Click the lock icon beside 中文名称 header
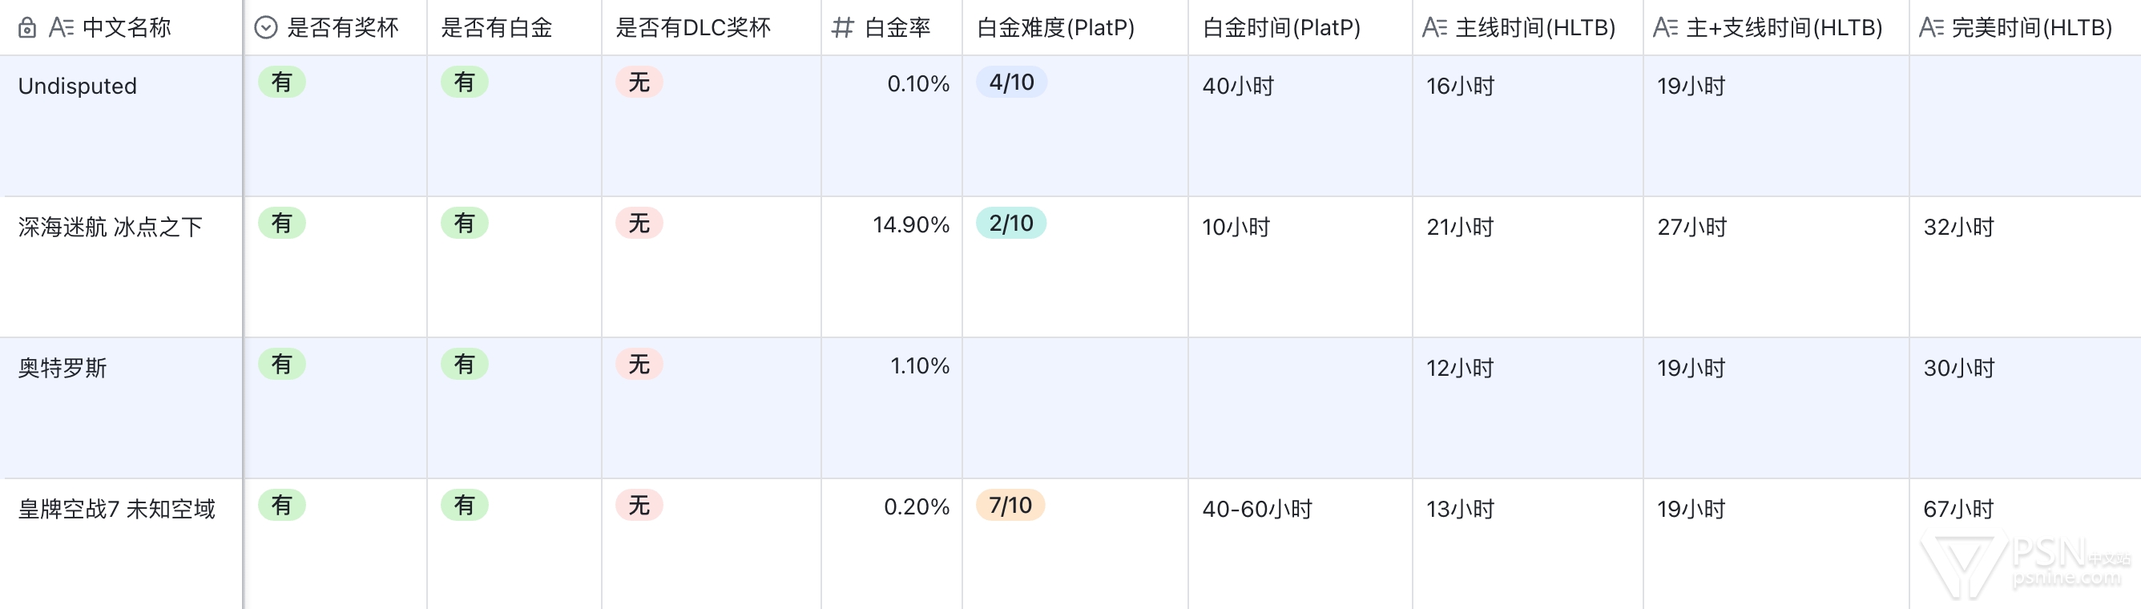Image resolution: width=2141 pixels, height=609 pixels. point(26,28)
